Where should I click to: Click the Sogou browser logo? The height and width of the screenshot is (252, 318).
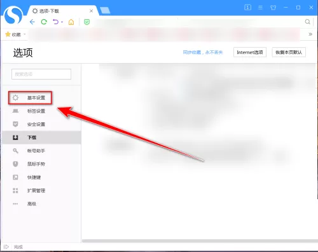(x=13, y=15)
